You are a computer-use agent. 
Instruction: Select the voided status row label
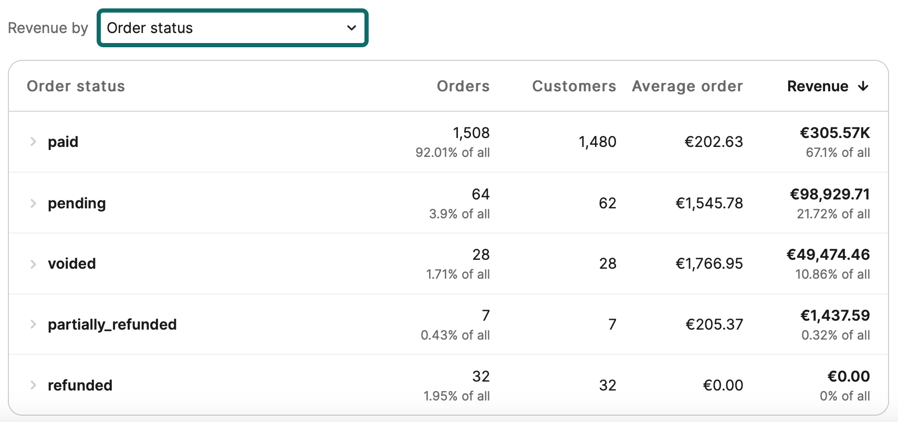pos(72,263)
